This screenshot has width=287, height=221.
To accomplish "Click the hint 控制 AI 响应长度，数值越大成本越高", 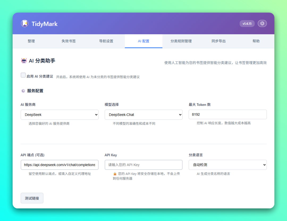I will coord(224,123).
